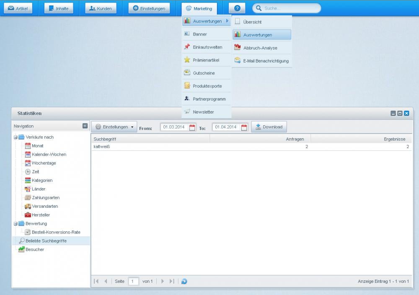
Task: Select the Produktexporte folder icon
Action: (186, 86)
